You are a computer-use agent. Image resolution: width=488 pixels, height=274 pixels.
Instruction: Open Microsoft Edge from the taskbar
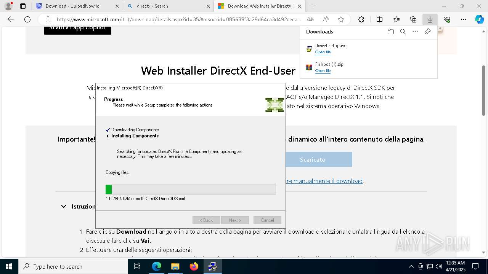[157, 266]
